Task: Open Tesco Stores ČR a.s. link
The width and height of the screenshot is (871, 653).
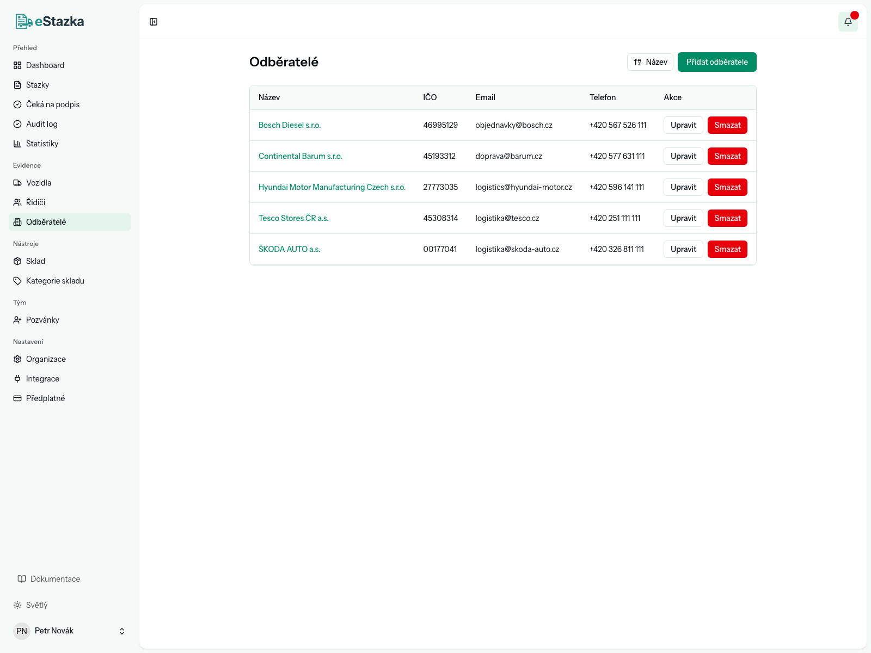Action: click(x=293, y=218)
